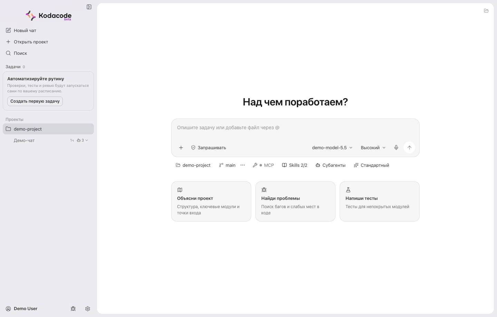Change the Запрашивать permission mode
Image resolution: width=497 pixels, height=317 pixels.
(x=208, y=147)
